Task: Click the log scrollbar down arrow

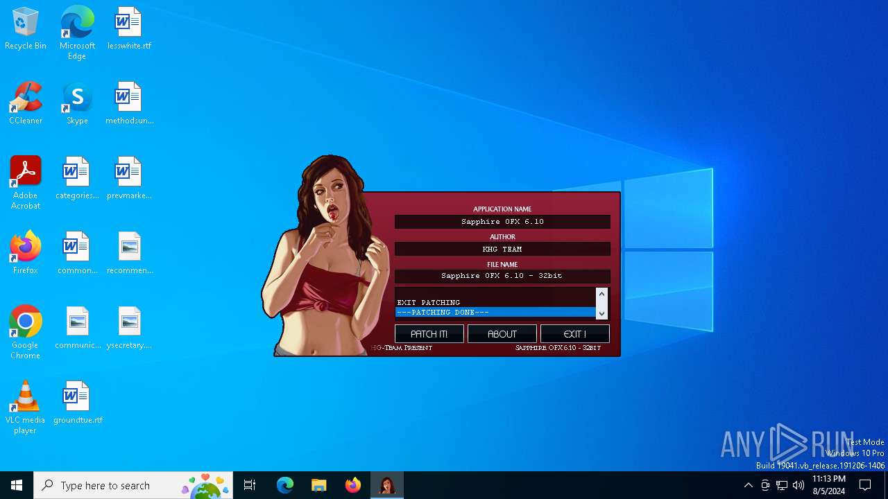Action: click(601, 313)
